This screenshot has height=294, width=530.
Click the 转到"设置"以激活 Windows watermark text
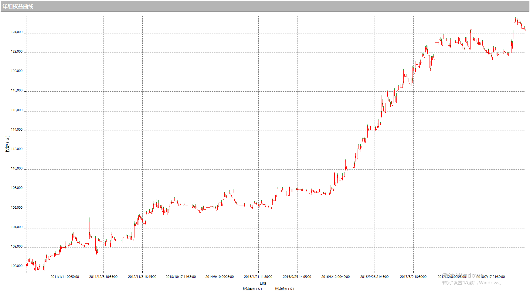click(x=472, y=283)
